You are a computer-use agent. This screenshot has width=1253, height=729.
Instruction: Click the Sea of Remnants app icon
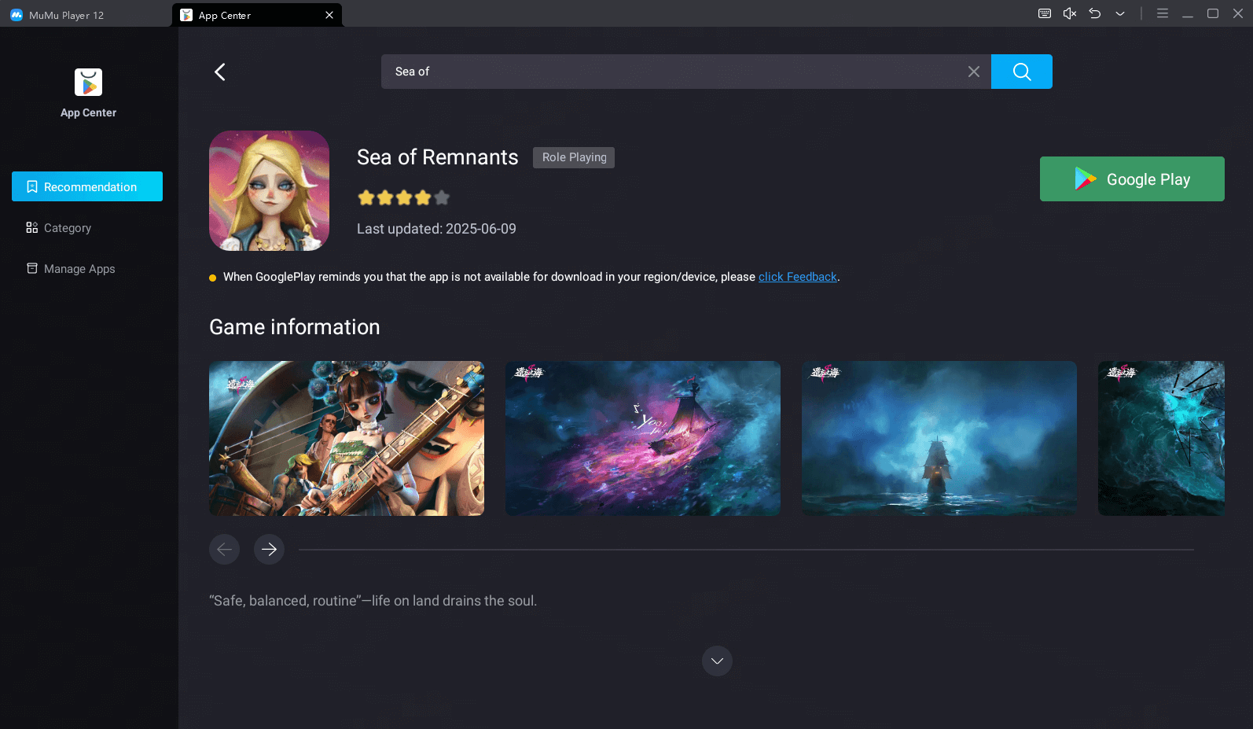[269, 190]
